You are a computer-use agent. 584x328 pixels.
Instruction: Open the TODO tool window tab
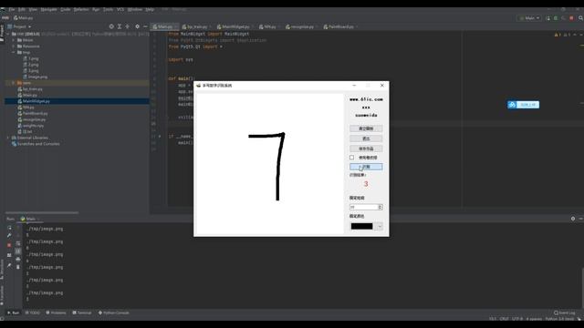coord(33,313)
